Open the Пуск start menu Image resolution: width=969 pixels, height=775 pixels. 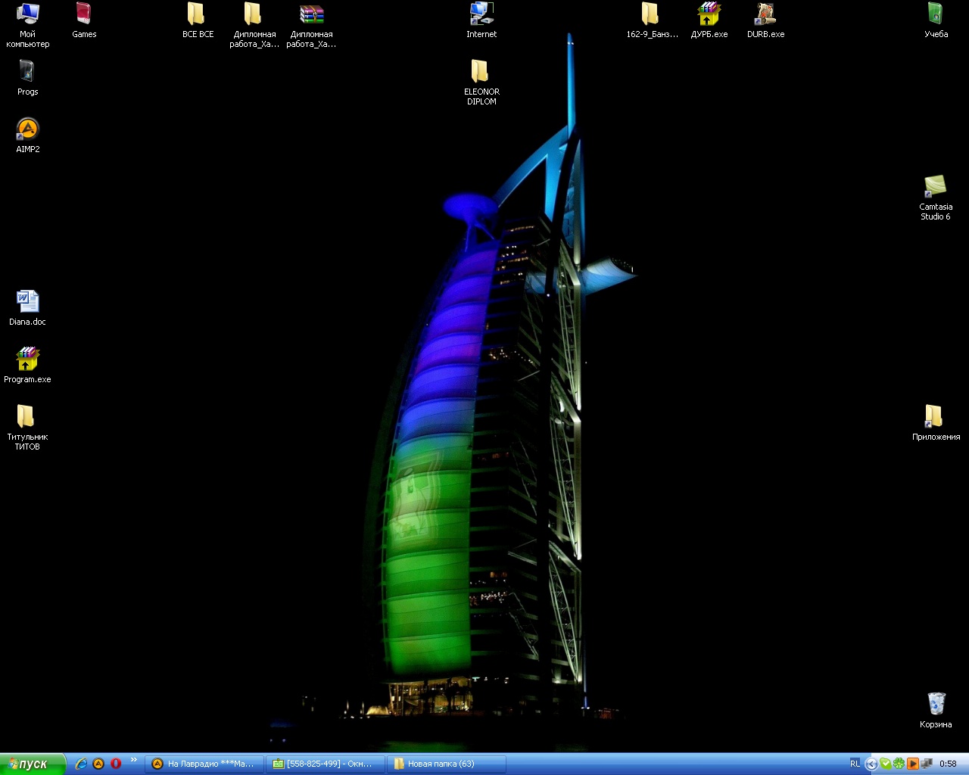[x=30, y=764]
